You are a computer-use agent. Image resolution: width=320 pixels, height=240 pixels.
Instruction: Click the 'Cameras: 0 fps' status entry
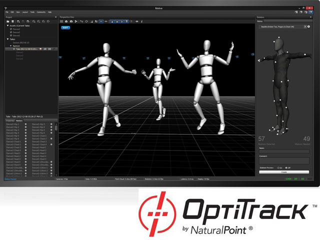(x=62, y=179)
